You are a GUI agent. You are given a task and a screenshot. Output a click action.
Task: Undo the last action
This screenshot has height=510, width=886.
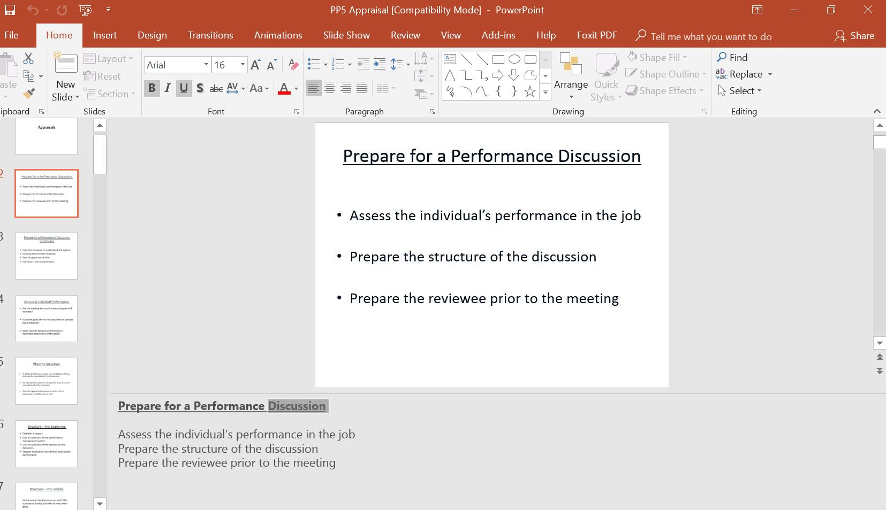click(x=33, y=10)
